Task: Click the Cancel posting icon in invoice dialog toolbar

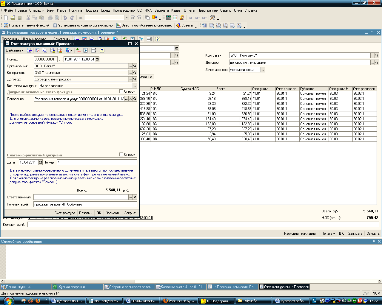Action: click(x=60, y=50)
